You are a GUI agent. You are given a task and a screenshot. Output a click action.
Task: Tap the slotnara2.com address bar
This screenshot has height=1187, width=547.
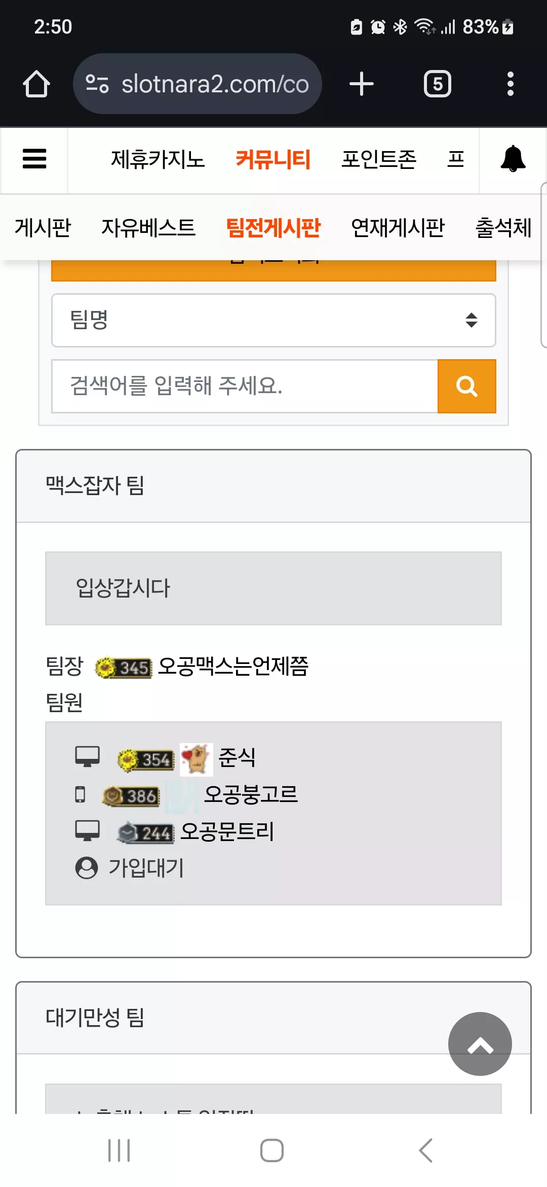198,84
